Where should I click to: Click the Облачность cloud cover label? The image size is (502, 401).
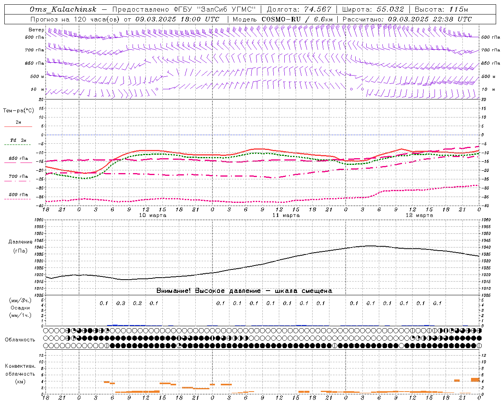pos(20,340)
